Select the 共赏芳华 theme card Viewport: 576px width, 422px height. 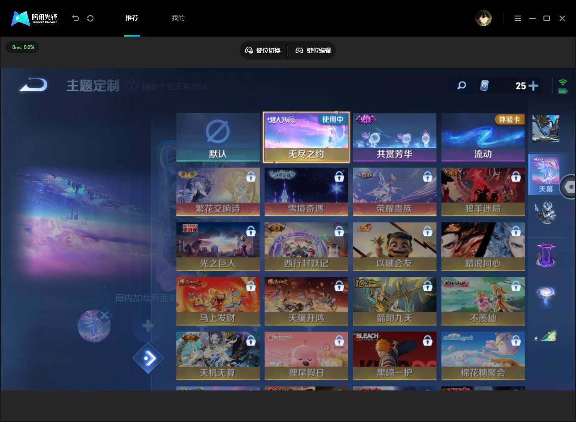395,137
